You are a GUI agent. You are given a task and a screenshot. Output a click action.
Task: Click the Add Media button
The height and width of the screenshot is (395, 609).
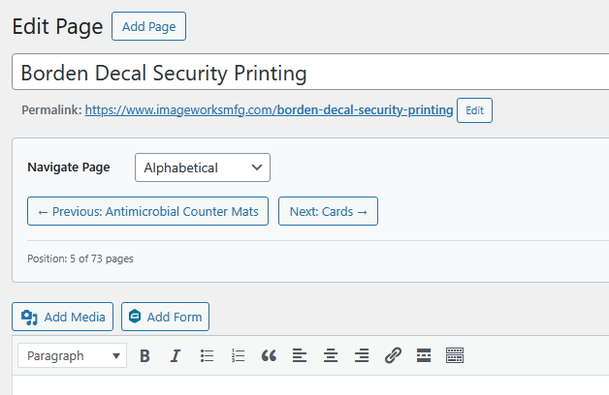(62, 317)
